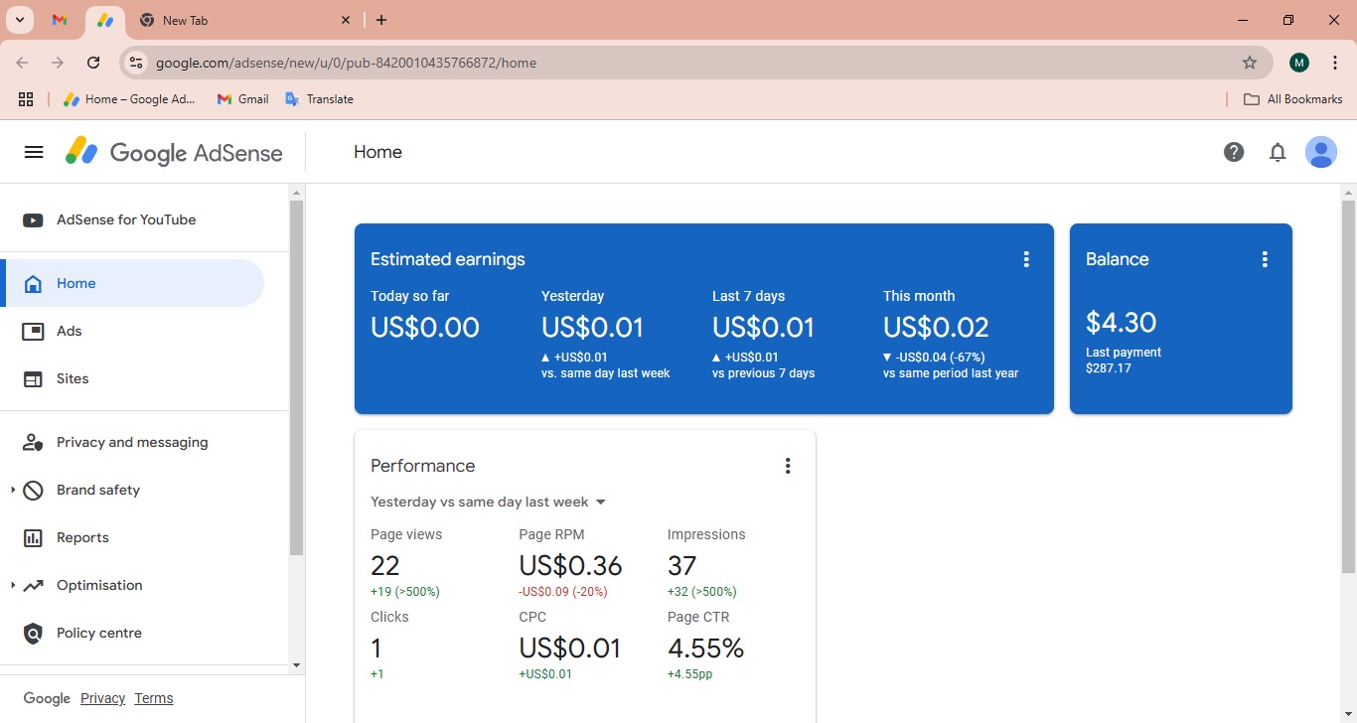1357x723 pixels.
Task: Open the All Bookmarks folder
Action: tap(1293, 99)
